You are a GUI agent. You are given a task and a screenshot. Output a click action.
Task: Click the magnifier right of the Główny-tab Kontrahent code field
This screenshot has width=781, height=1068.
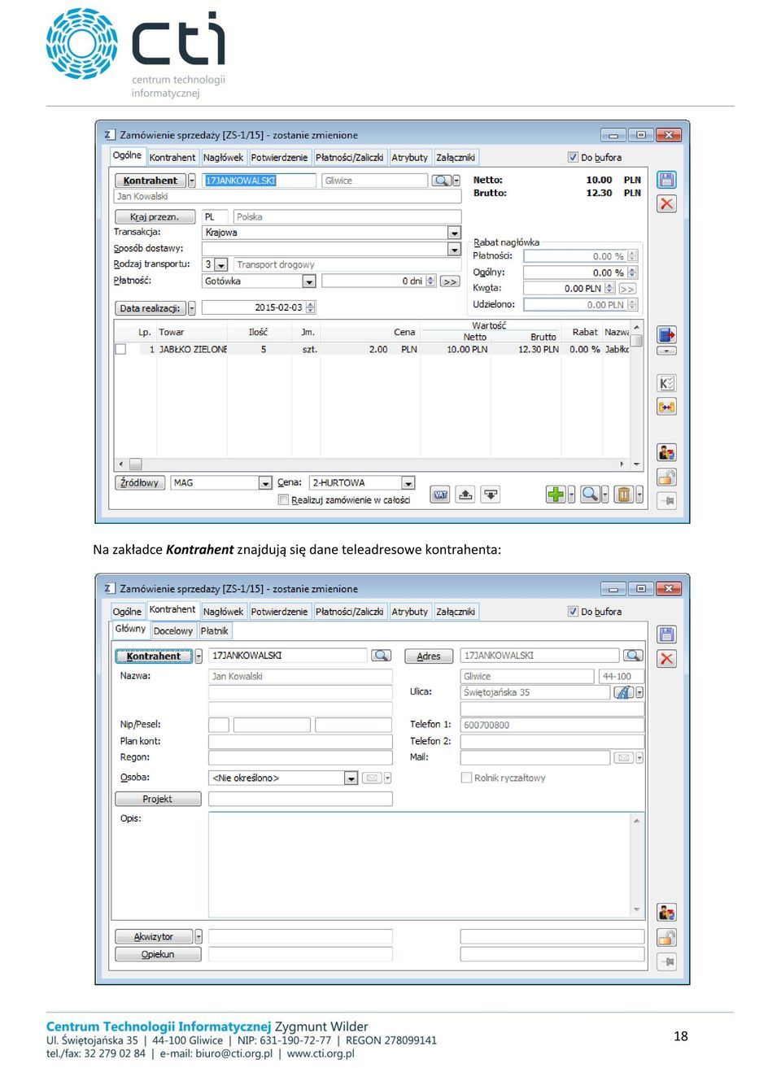click(381, 656)
